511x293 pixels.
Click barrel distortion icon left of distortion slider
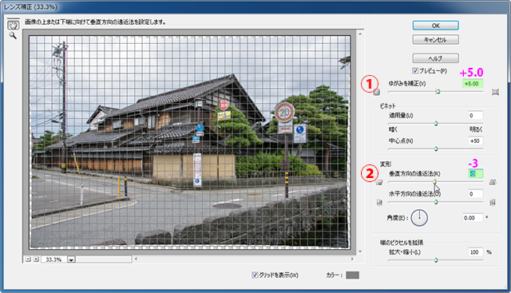(x=376, y=93)
